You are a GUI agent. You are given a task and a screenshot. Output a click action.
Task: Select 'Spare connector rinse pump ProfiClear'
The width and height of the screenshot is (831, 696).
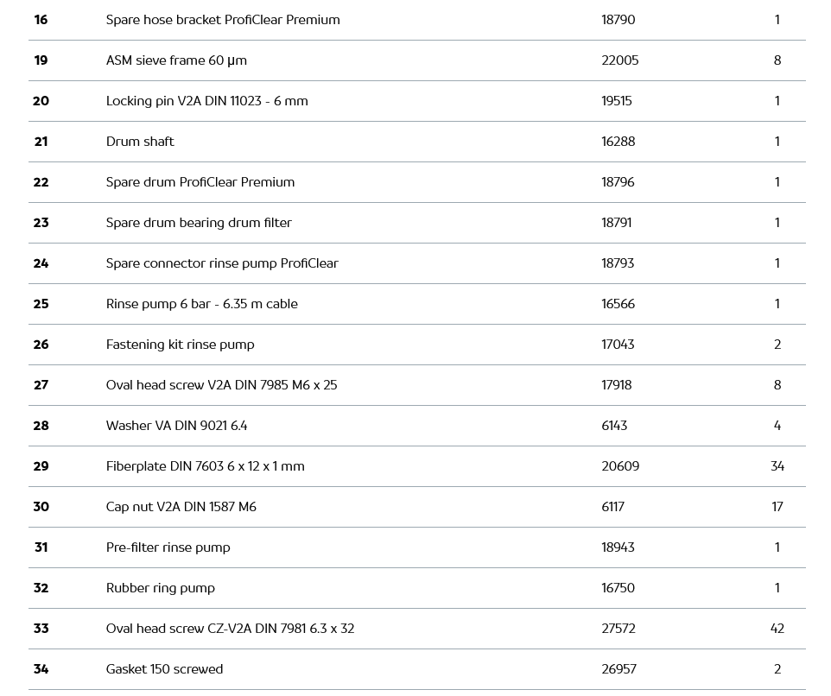coord(222,263)
